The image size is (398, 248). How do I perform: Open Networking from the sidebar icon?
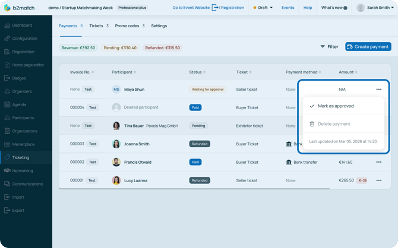pos(7,171)
